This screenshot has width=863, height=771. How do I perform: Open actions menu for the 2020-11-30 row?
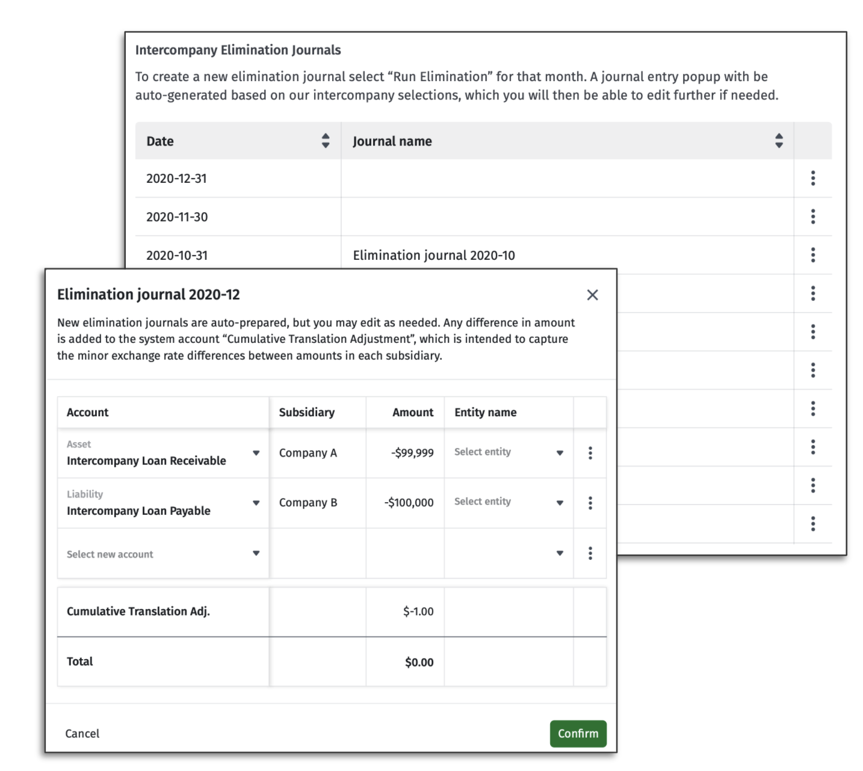tap(814, 217)
